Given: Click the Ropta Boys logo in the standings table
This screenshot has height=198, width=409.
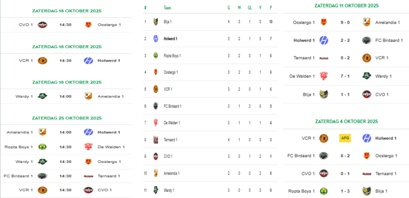Looking at the screenshot, I should [x=156, y=55].
